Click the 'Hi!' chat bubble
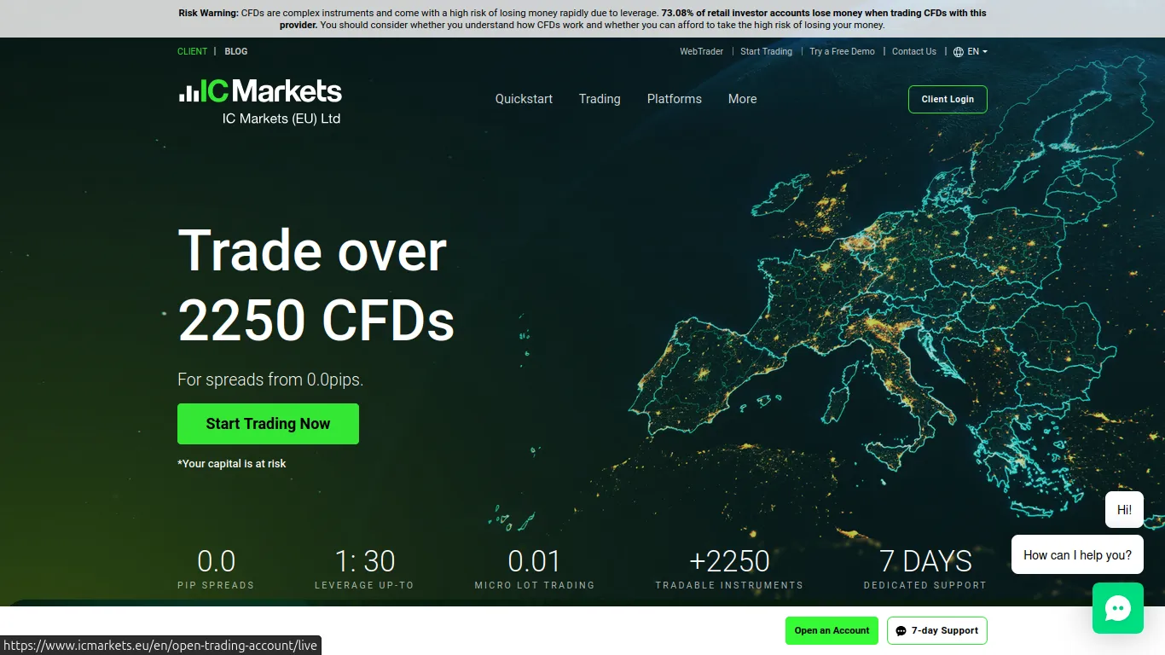 (x=1124, y=509)
